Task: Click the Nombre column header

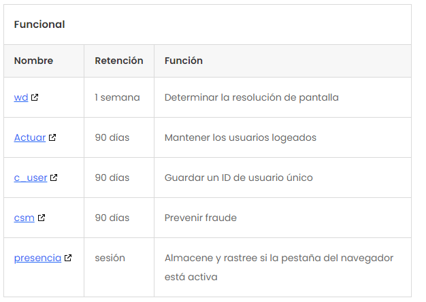Action: [x=33, y=61]
